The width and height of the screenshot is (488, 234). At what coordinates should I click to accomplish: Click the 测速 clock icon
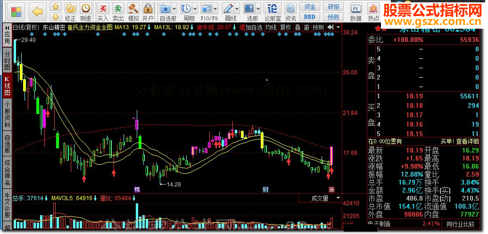coord(86,8)
